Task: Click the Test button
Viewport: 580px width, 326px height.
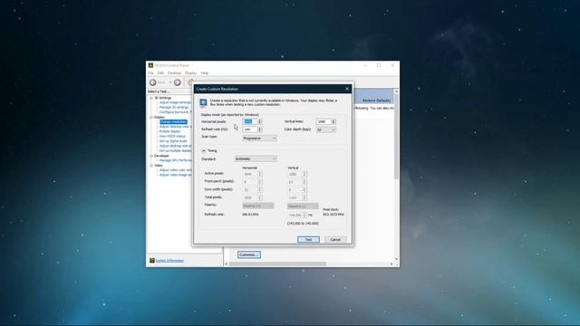Action: (x=308, y=239)
